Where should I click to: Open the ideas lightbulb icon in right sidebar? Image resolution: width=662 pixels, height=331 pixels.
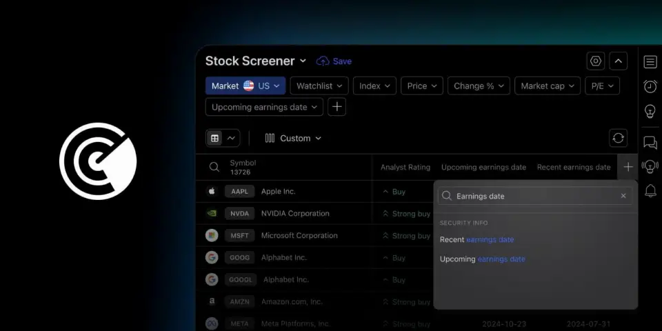pos(650,111)
